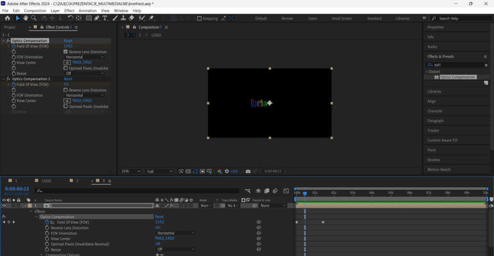Open the Full resolution dropdown
Viewport: 494px width, 256px height.
[159, 171]
